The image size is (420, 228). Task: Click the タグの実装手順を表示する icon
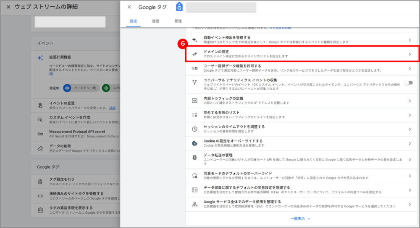(x=40, y=210)
